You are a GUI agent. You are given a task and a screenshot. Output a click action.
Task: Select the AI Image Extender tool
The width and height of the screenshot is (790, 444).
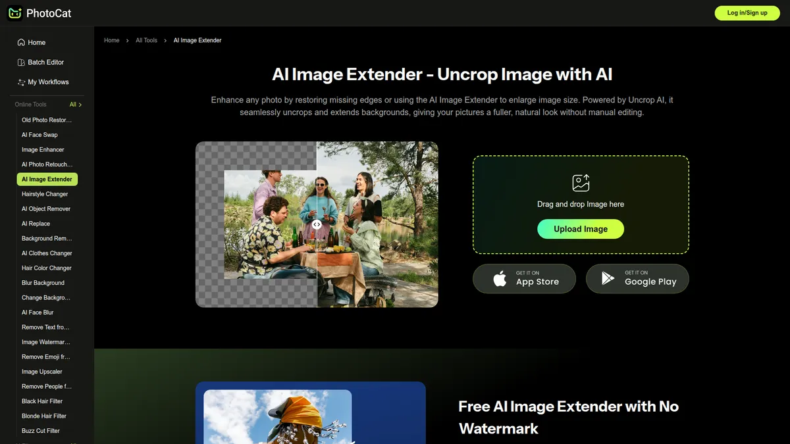[47, 179]
